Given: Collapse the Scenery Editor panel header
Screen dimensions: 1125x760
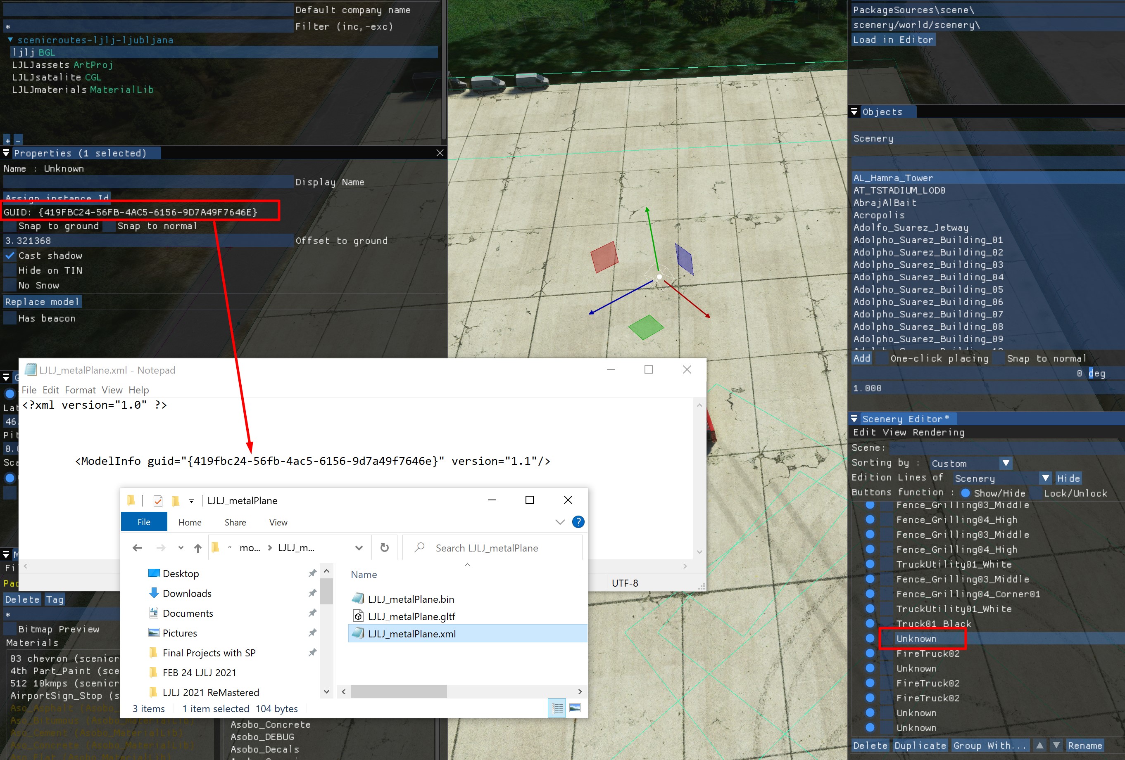Looking at the screenshot, I should tap(854, 419).
